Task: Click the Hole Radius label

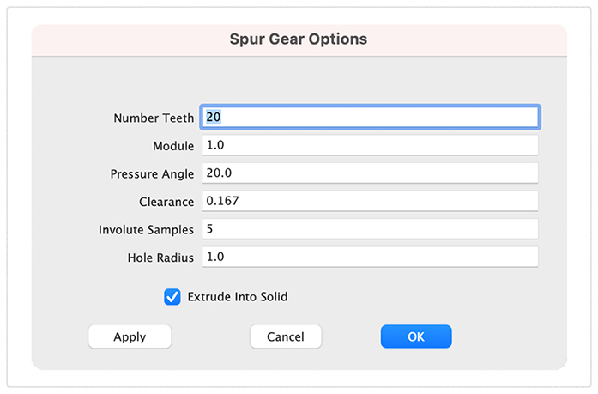Action: tap(160, 258)
